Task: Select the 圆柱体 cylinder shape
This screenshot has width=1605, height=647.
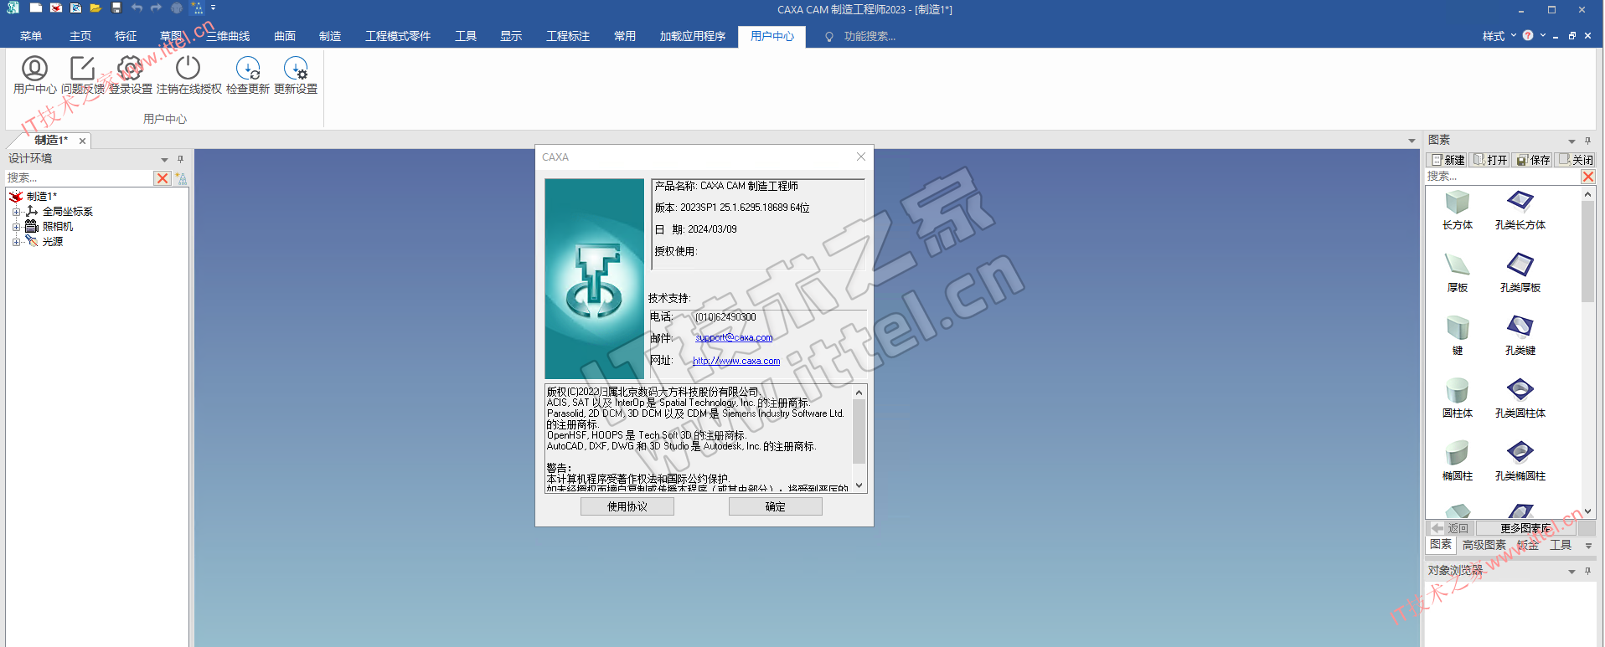Action: (x=1458, y=398)
